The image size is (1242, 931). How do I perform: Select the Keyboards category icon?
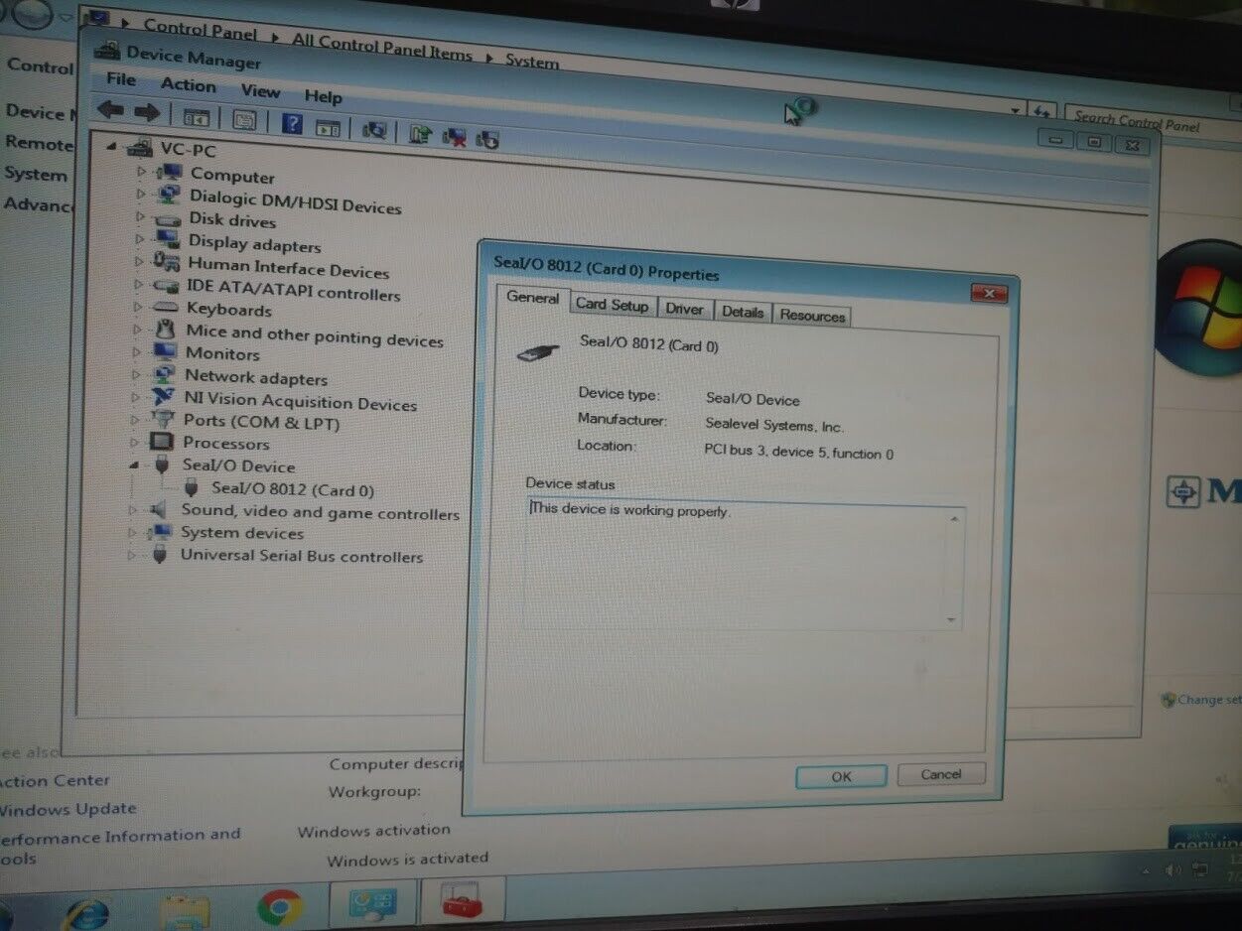click(166, 307)
